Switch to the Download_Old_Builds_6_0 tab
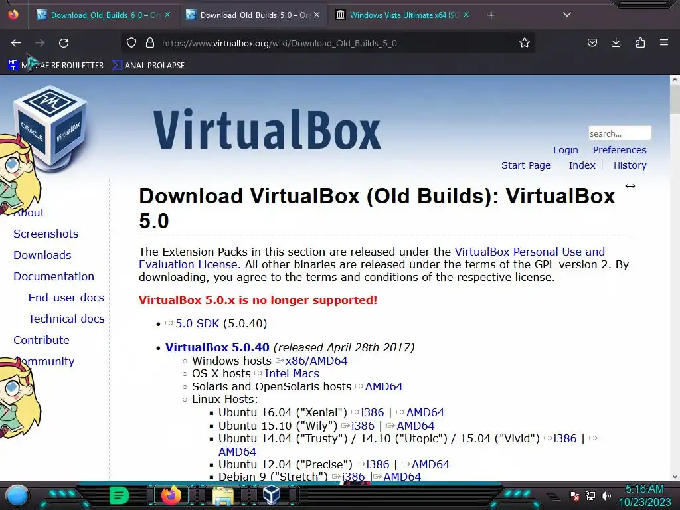This screenshot has height=510, width=680. coord(103,15)
